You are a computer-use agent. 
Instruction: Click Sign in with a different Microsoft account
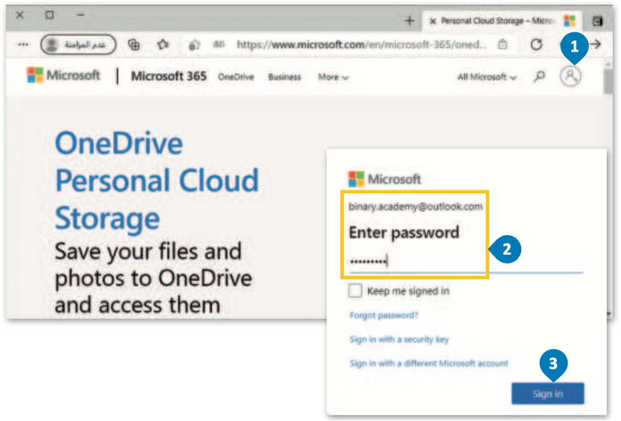428,363
